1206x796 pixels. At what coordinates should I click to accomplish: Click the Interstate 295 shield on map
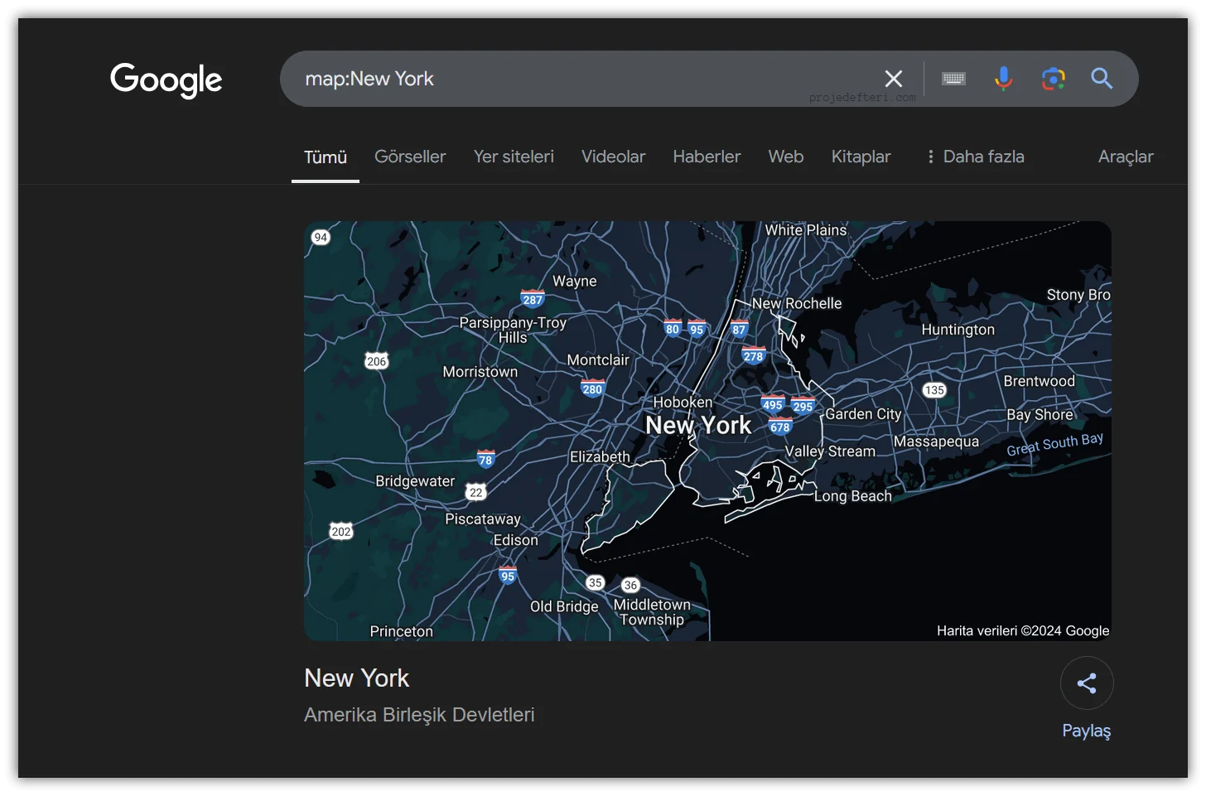click(x=803, y=406)
